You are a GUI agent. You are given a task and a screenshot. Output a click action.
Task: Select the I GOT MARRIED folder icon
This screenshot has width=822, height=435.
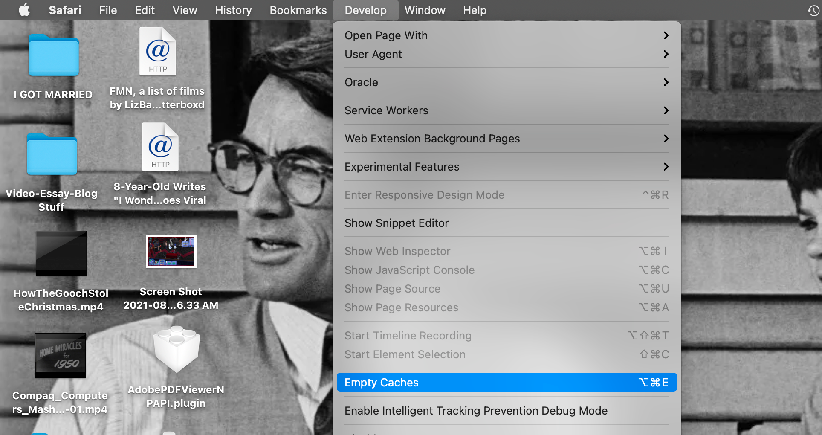(54, 56)
